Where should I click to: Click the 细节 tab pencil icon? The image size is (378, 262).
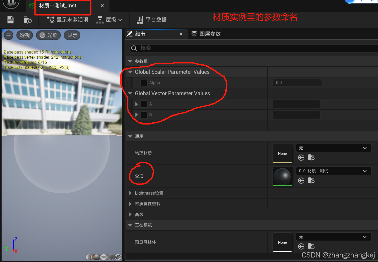pyautogui.click(x=130, y=34)
